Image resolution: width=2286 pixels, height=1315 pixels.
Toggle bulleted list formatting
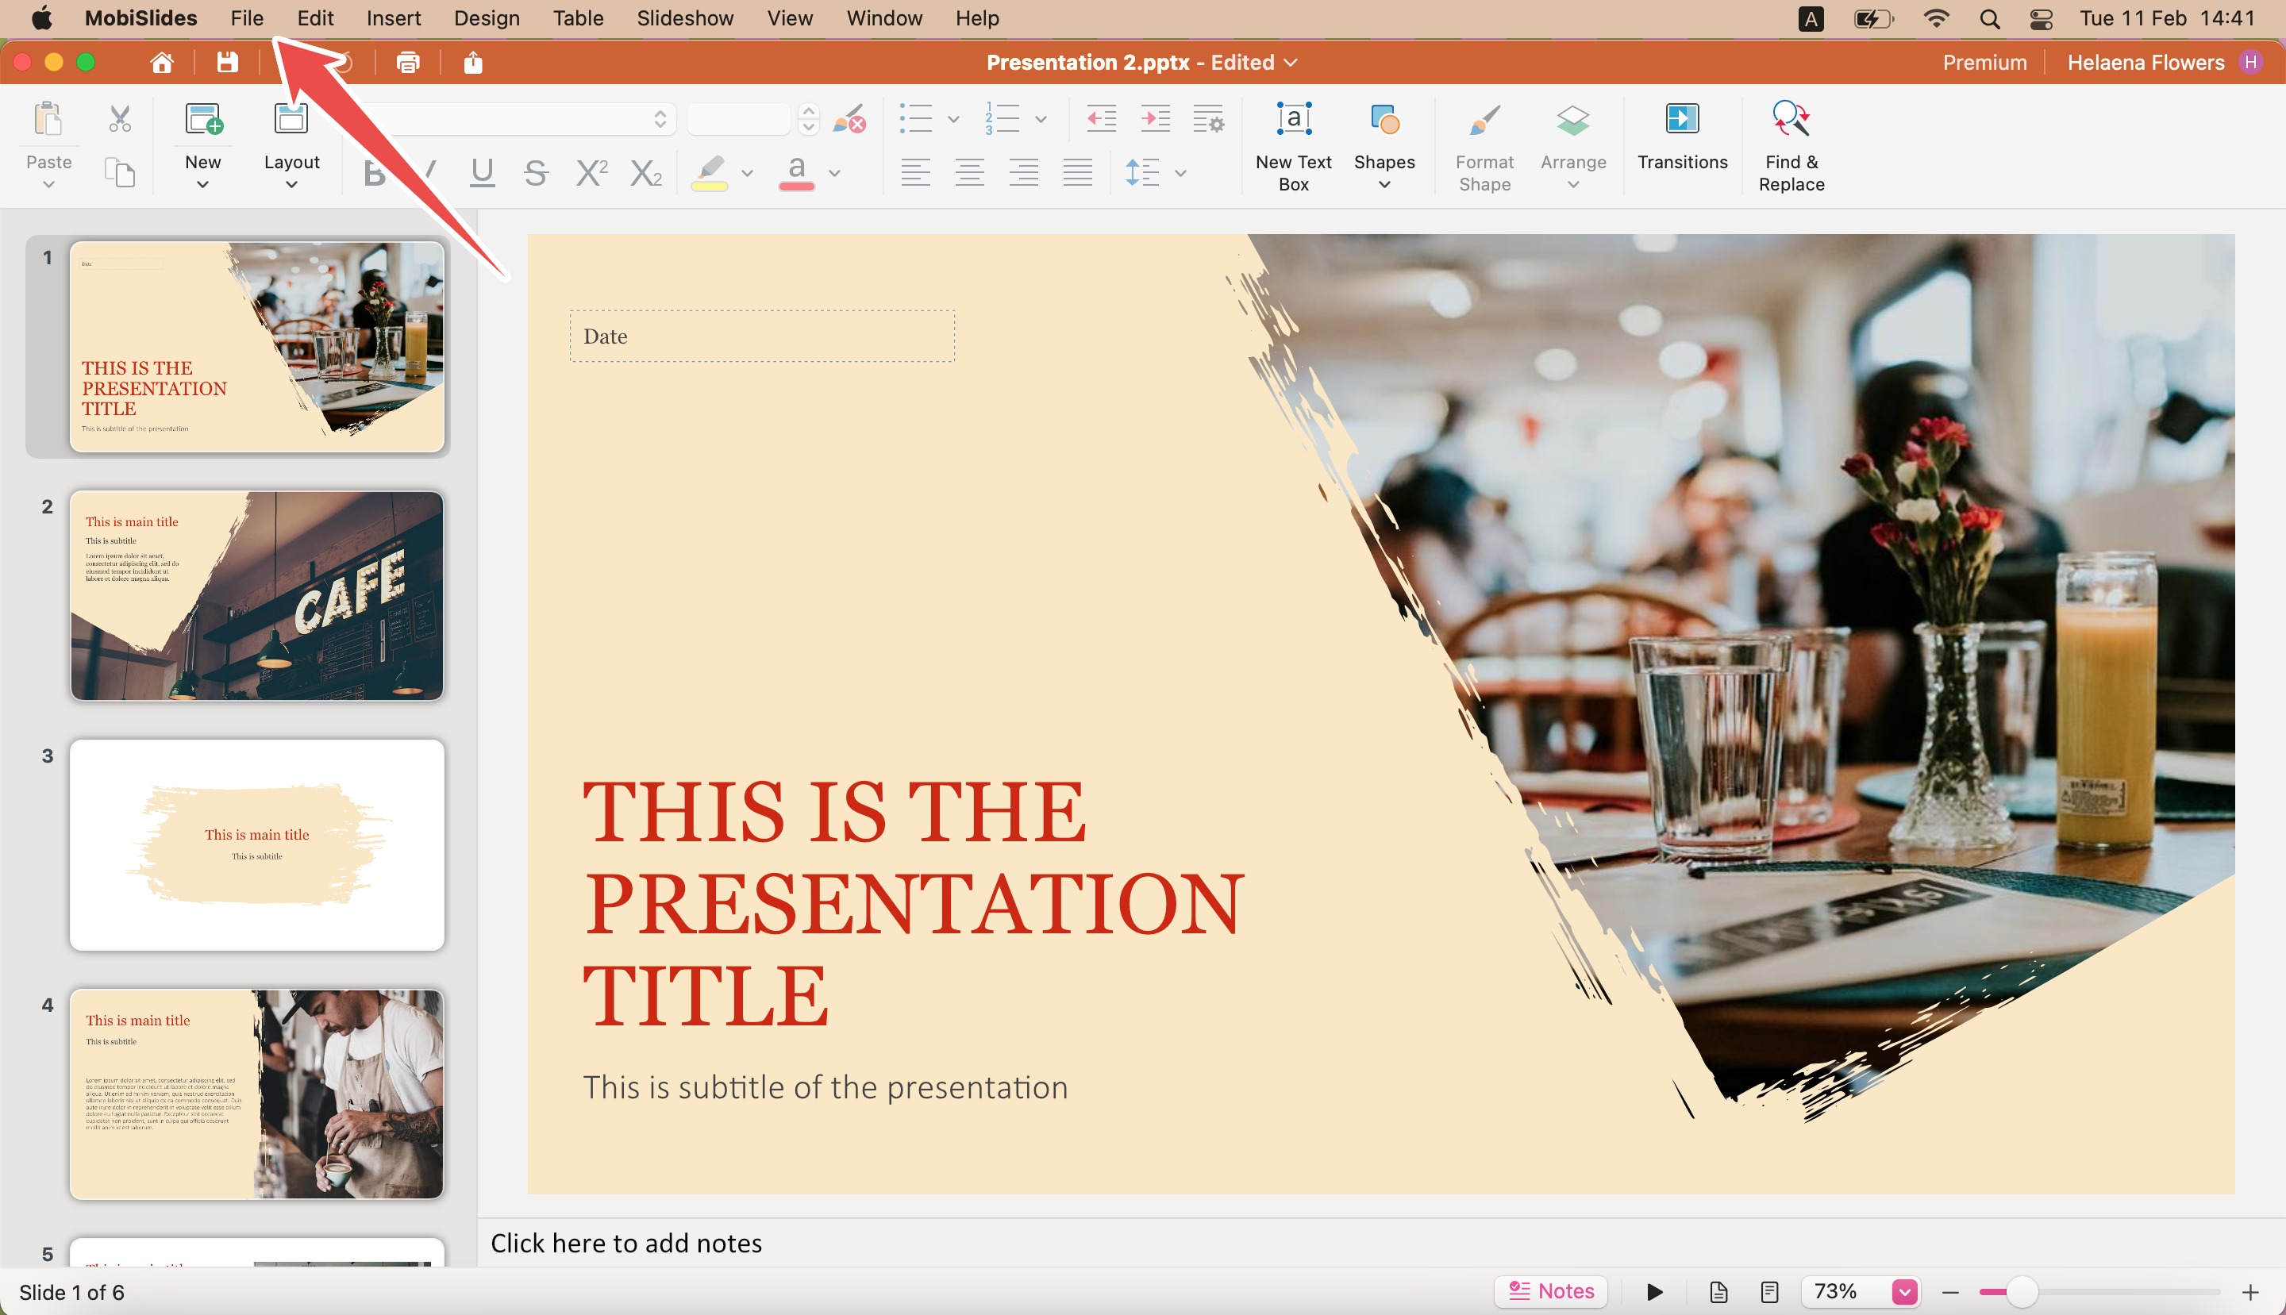(x=916, y=118)
